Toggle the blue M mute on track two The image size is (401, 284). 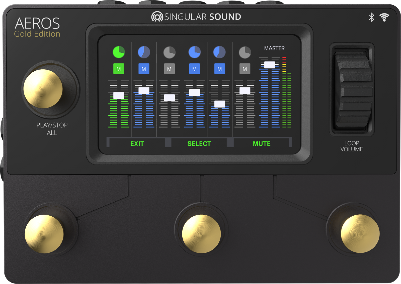(x=144, y=69)
